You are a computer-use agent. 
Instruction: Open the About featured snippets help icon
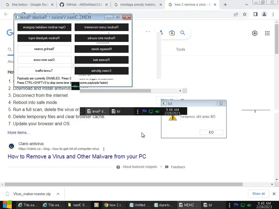[x=118, y=167]
